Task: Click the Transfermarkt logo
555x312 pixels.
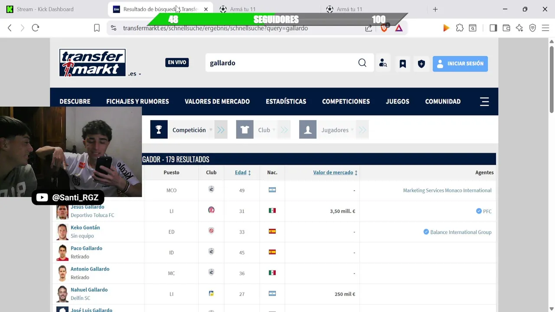Action: pos(92,63)
